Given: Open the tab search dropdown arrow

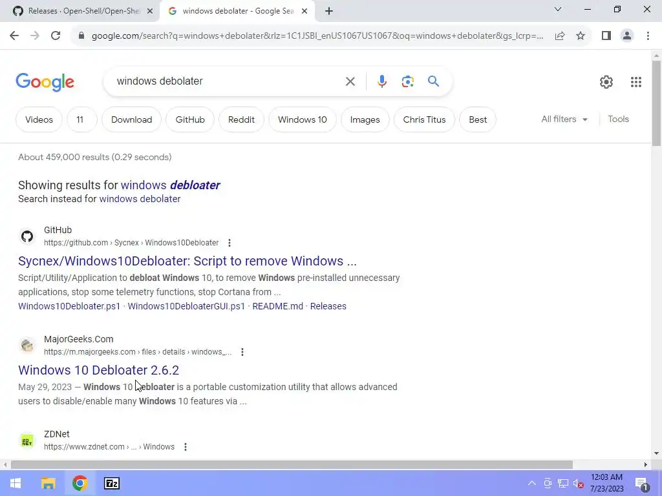Looking at the screenshot, I should tap(558, 9).
